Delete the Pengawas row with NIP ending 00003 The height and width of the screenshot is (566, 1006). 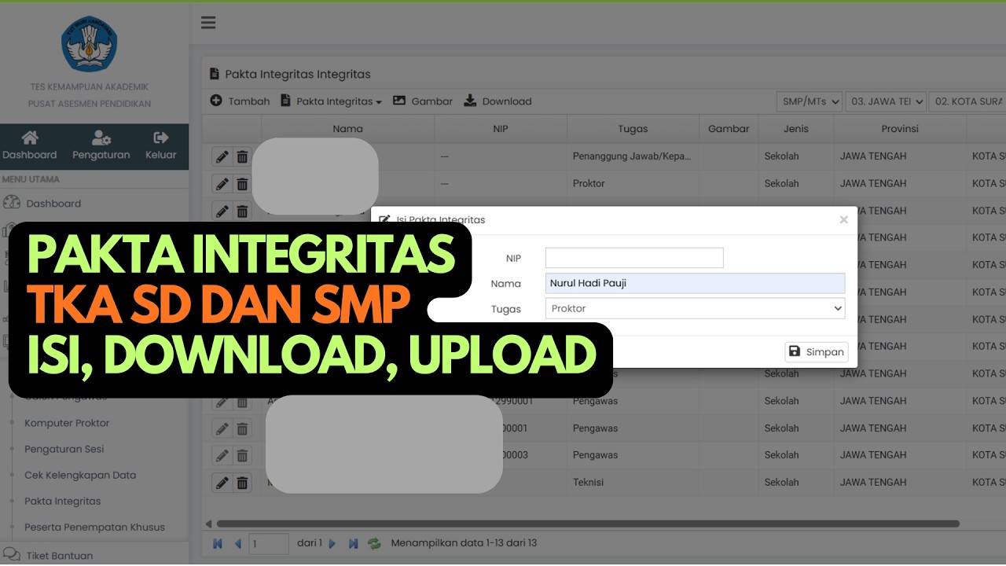pyautogui.click(x=242, y=455)
